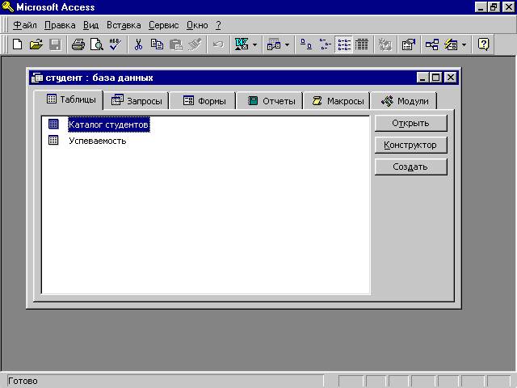Enable the Details view button
This screenshot has height=388, width=517.
point(362,44)
